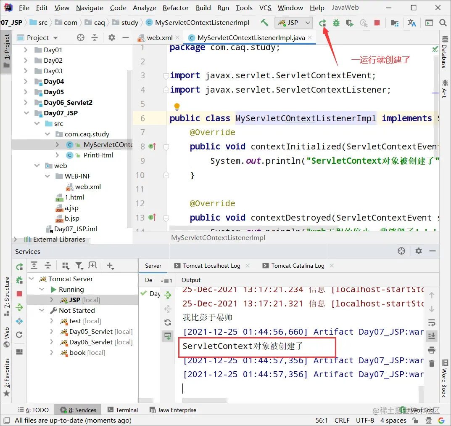Click the Rerun icon in Services toolbar
The height and width of the screenshot is (426, 451).
click(x=19, y=267)
